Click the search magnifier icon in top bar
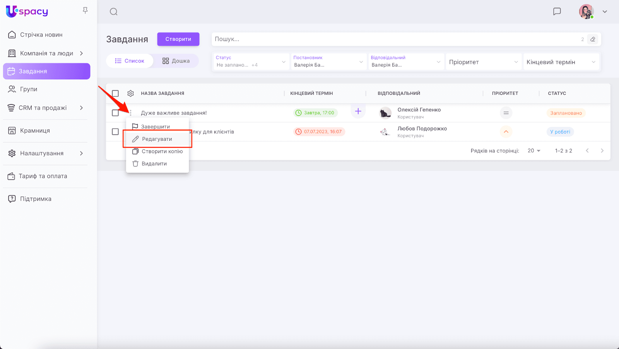The height and width of the screenshot is (349, 619). pyautogui.click(x=113, y=12)
